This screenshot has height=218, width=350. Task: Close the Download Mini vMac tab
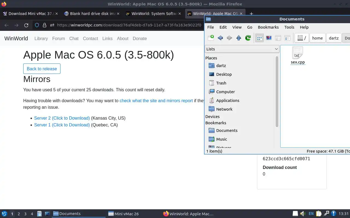pyautogui.click(x=56, y=14)
